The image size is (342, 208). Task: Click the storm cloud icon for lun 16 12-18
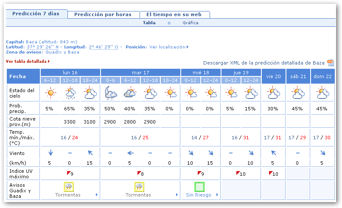pyautogui.click(x=70, y=92)
